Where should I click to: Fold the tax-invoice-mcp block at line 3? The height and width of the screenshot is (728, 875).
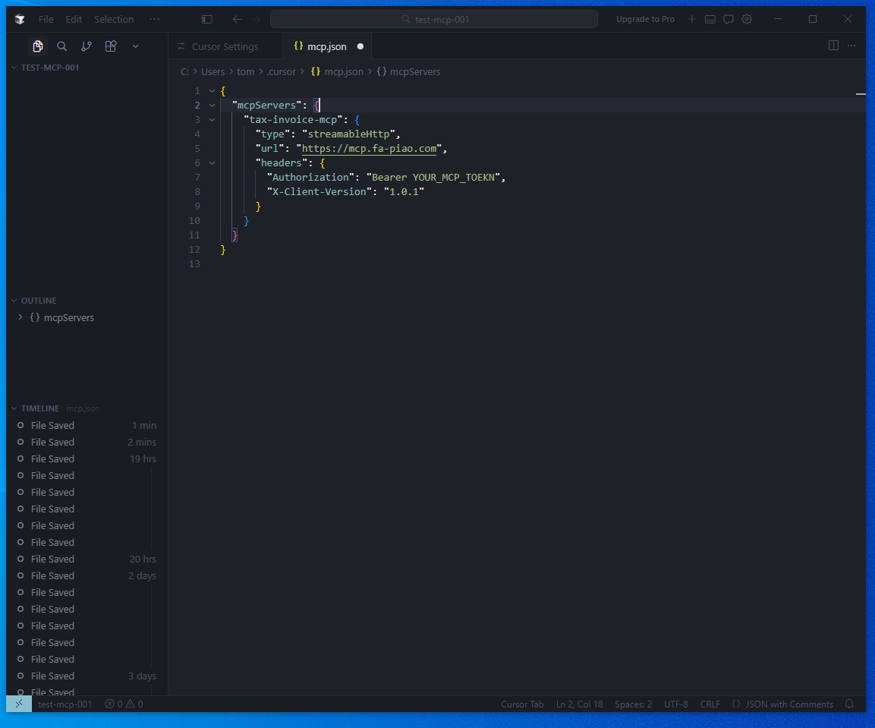[x=212, y=119]
